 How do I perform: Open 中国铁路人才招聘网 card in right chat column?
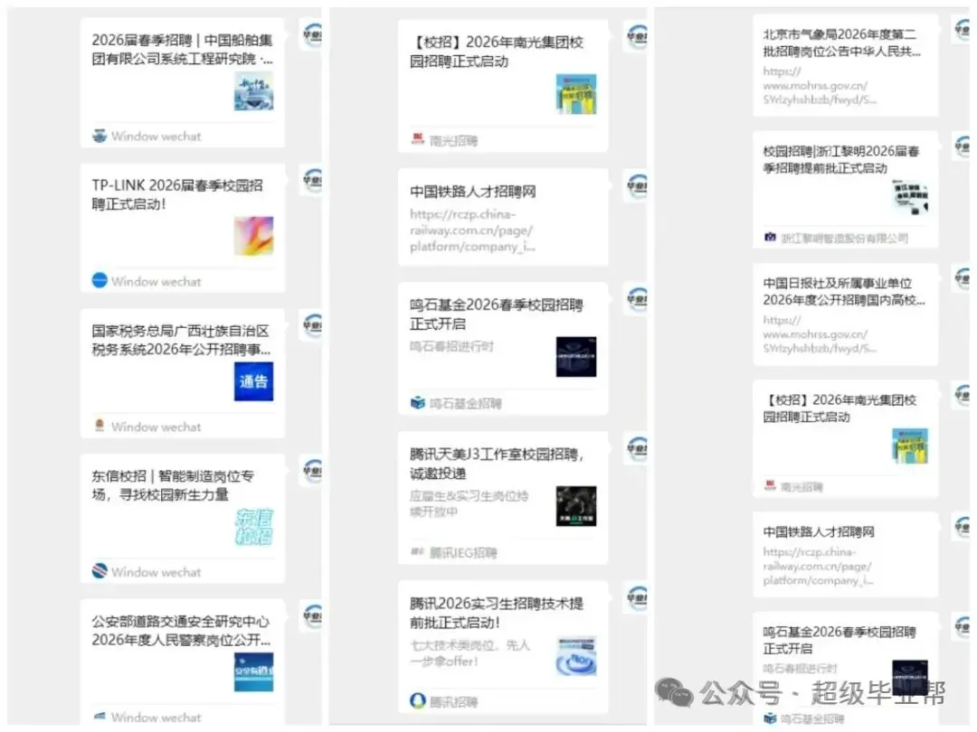[x=845, y=555]
